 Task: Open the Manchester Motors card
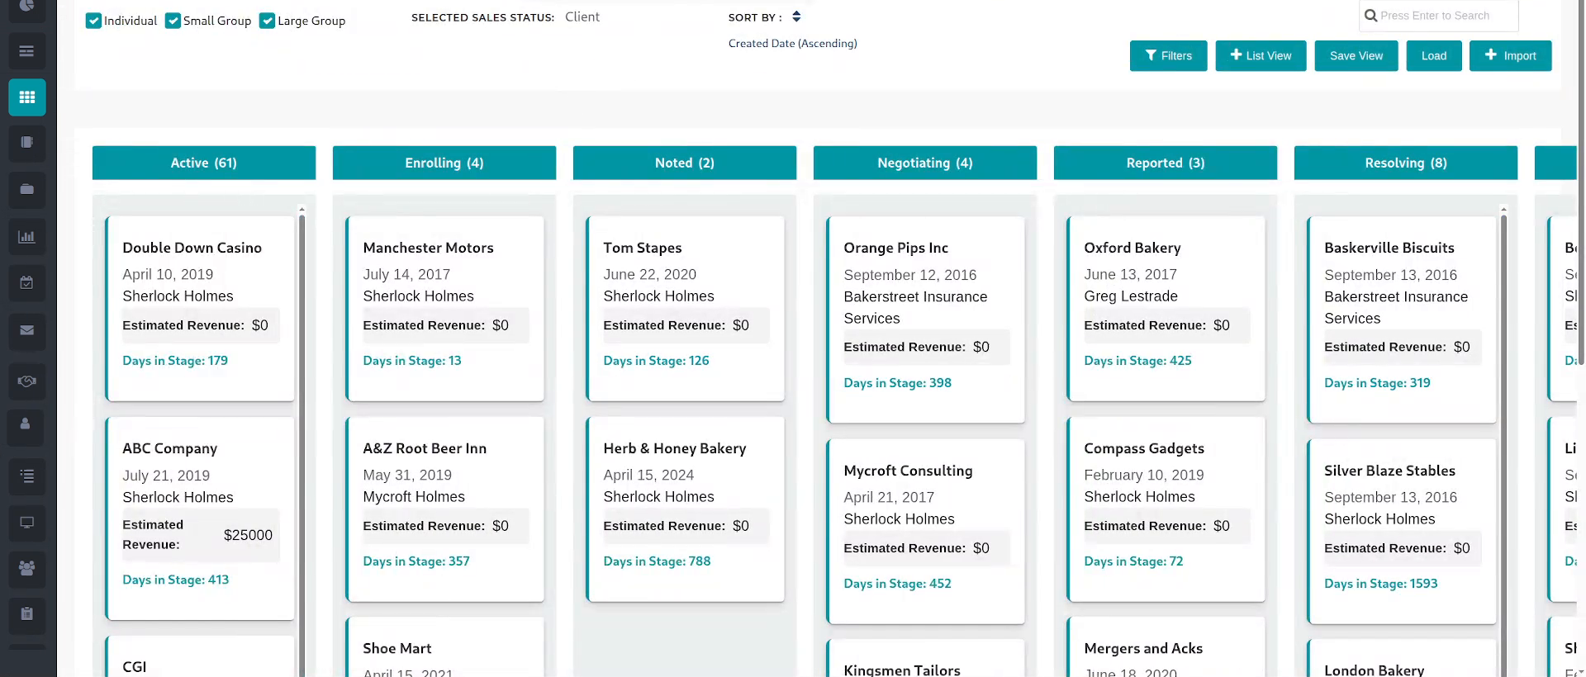click(x=445, y=309)
